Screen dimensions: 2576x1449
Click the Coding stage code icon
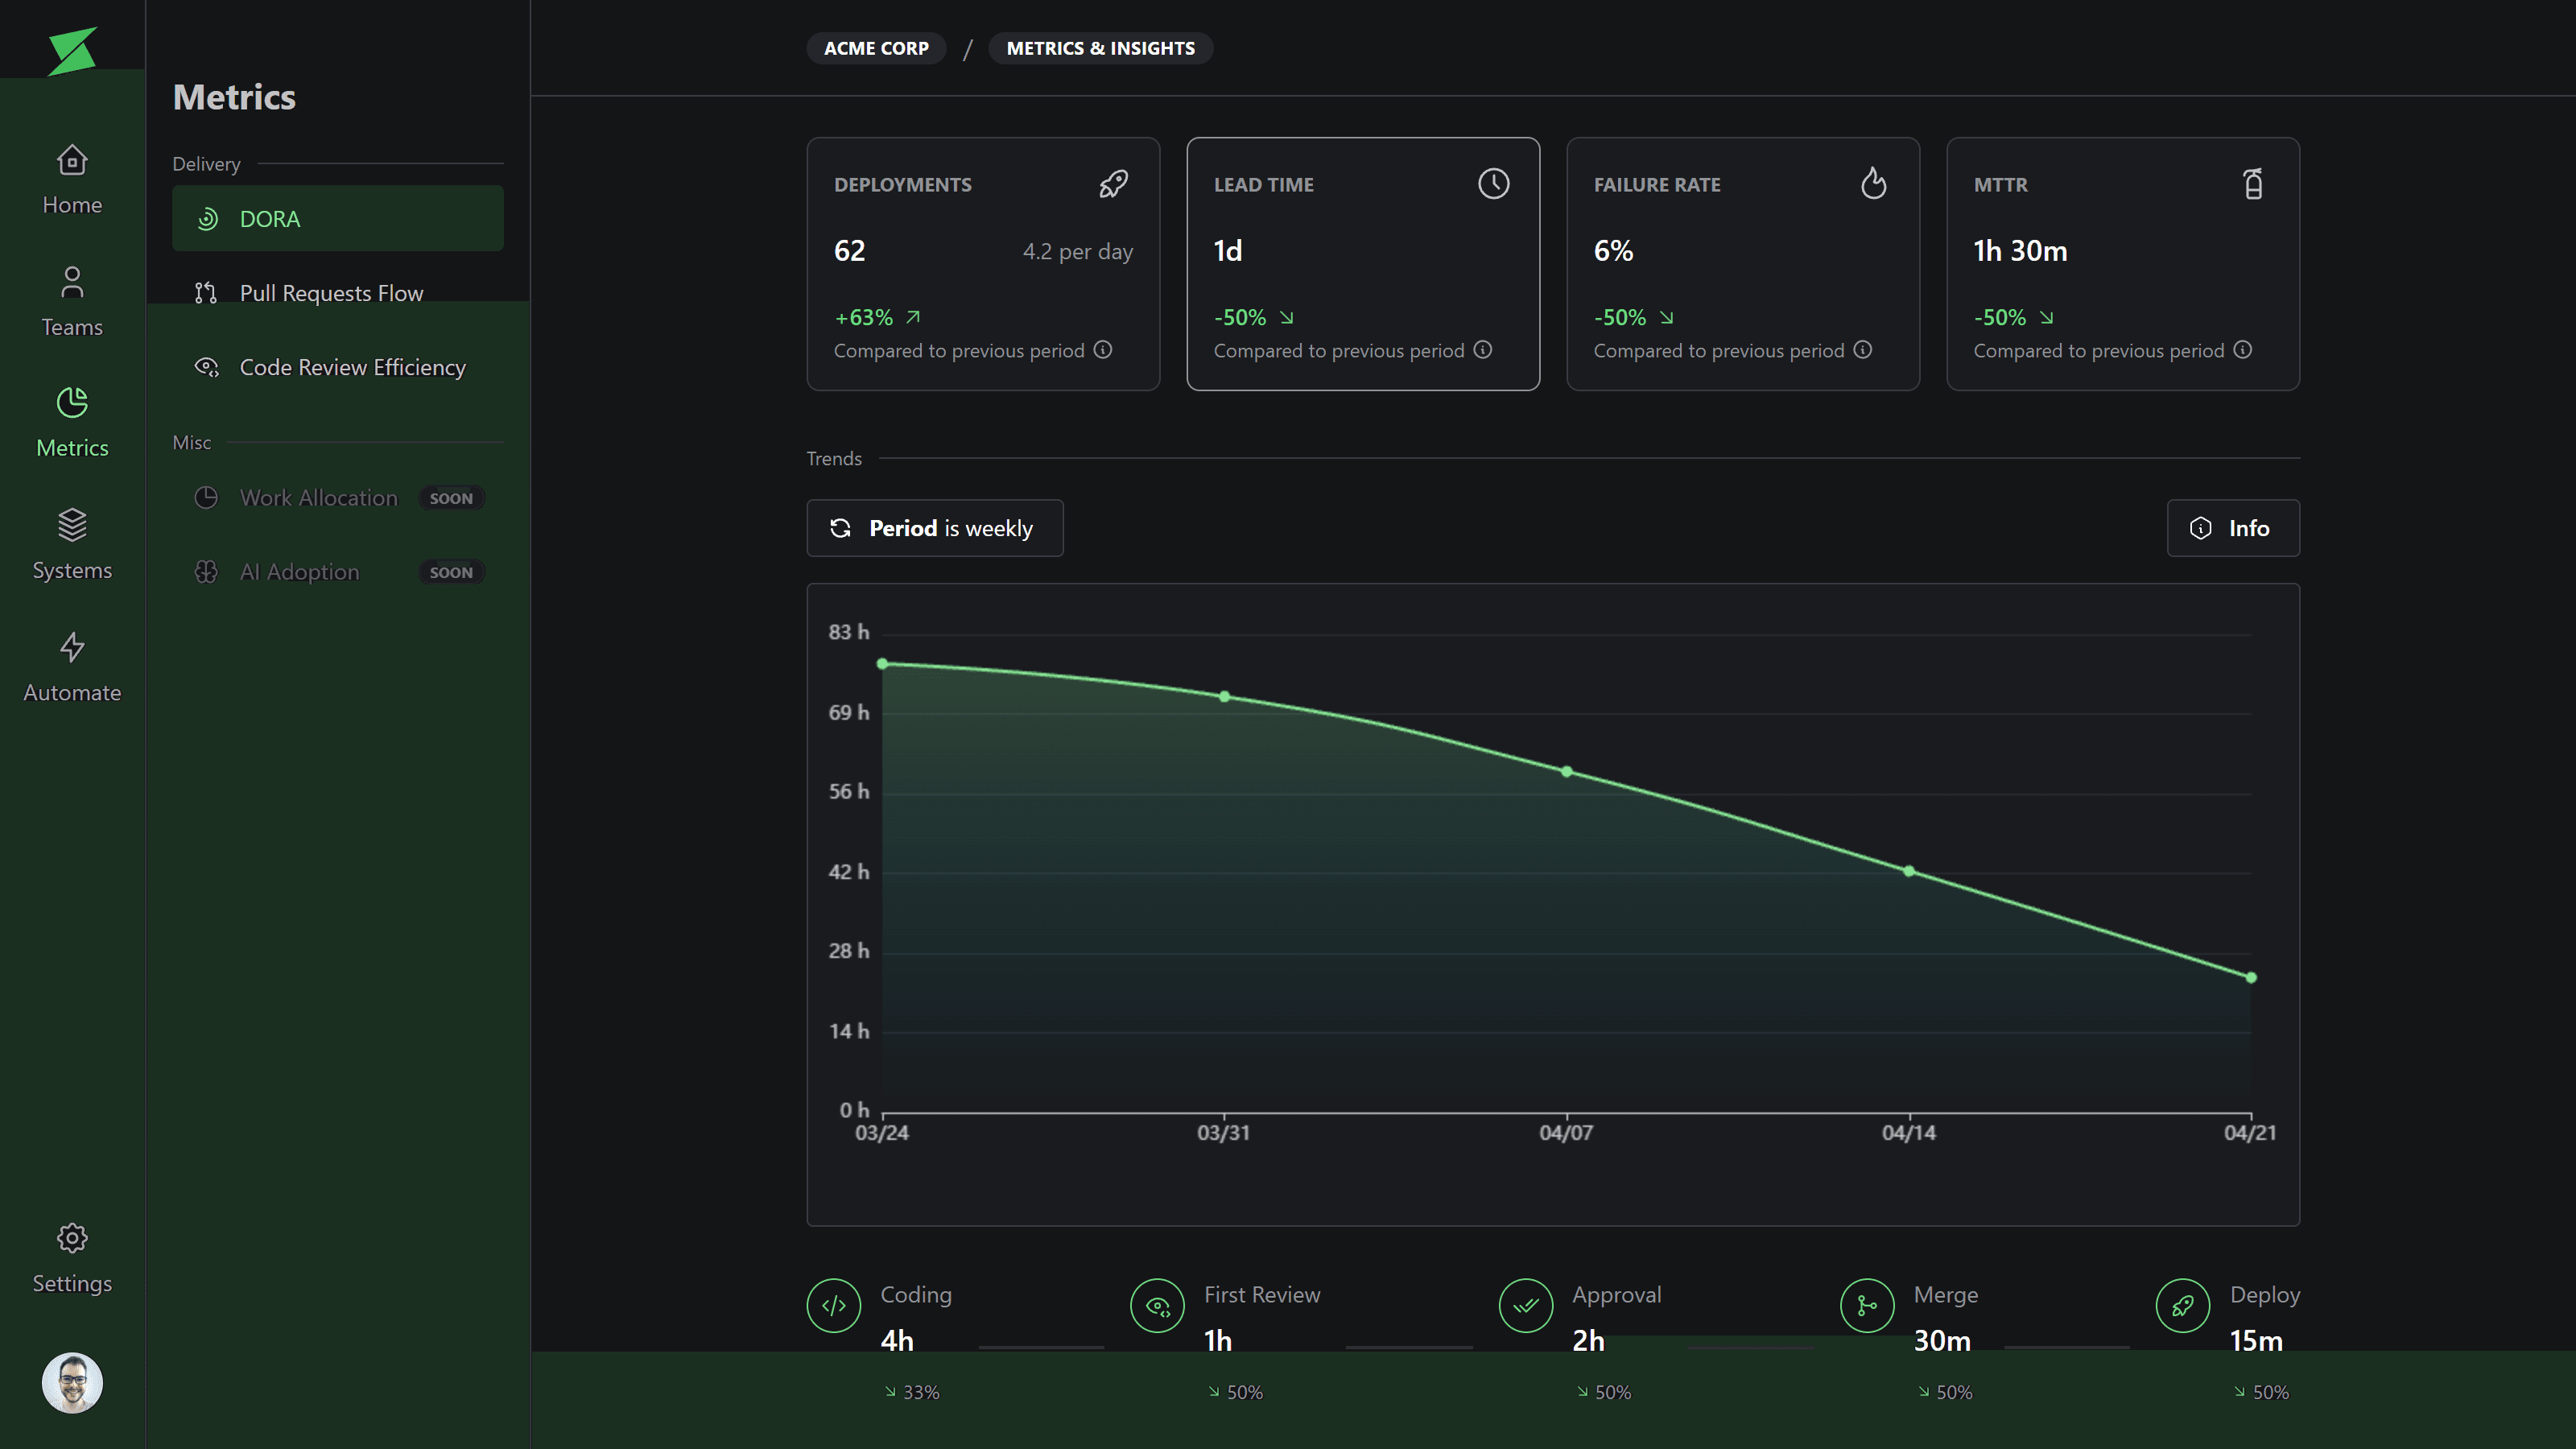833,1305
